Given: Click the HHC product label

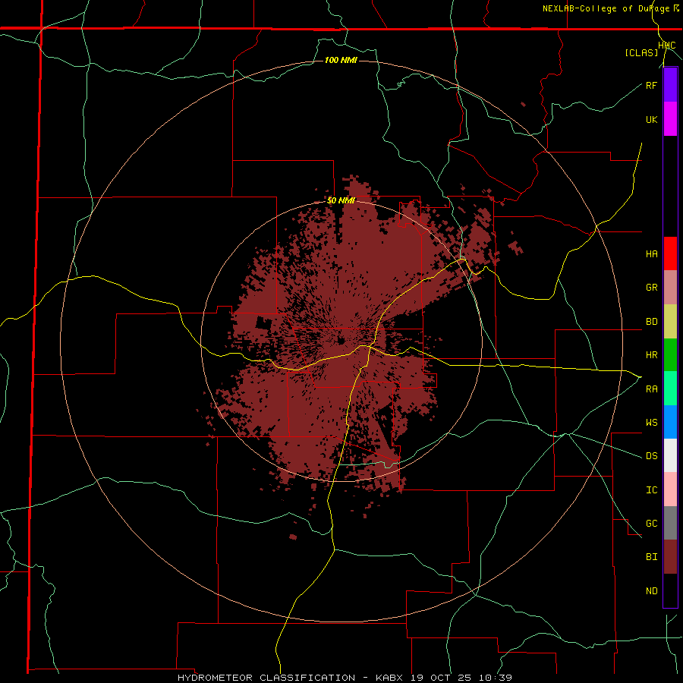Looking at the screenshot, I should tap(667, 46).
